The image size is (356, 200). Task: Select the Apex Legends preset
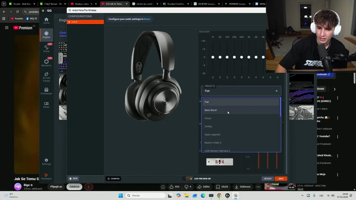pyautogui.click(x=241, y=134)
